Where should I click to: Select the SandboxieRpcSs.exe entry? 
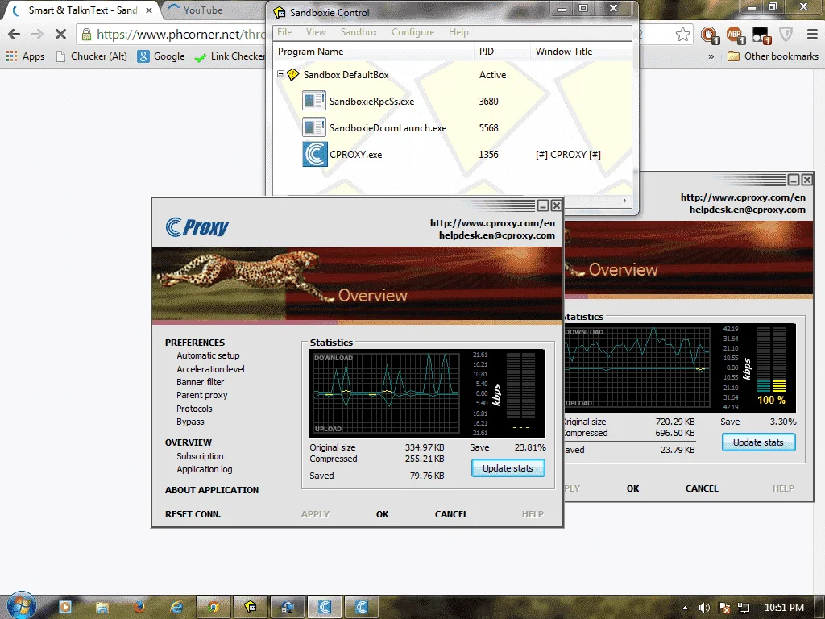(x=372, y=101)
